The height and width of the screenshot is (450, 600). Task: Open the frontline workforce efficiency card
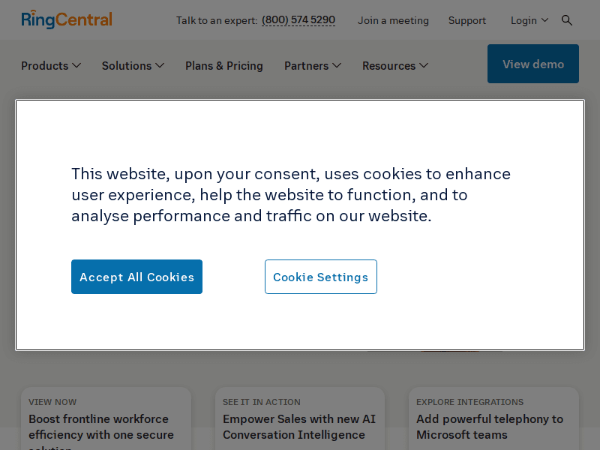(x=105, y=418)
